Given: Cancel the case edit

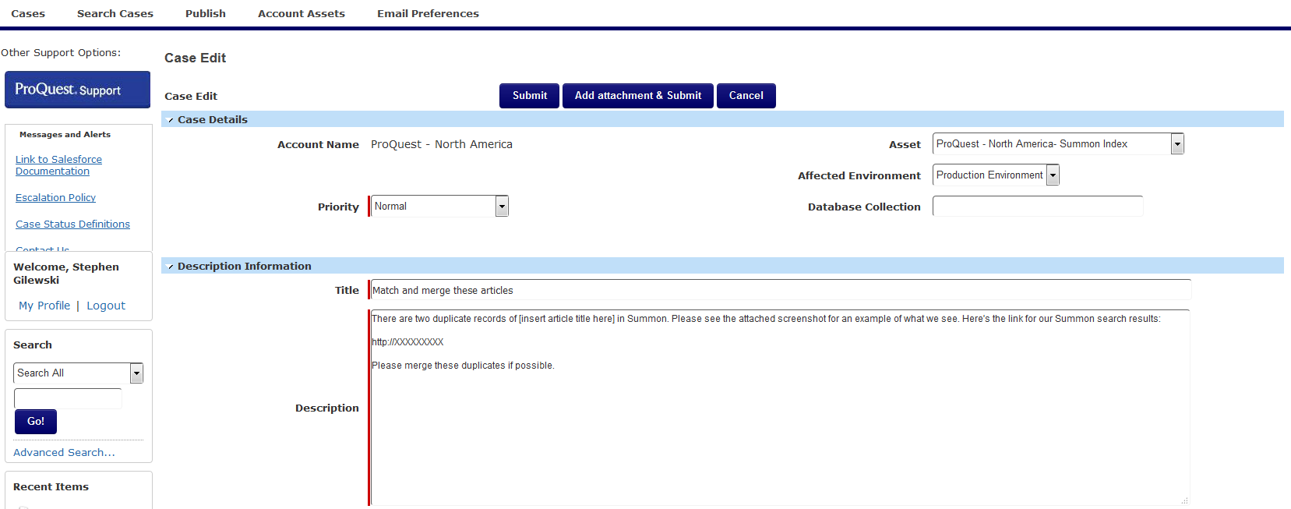Looking at the screenshot, I should (x=746, y=96).
